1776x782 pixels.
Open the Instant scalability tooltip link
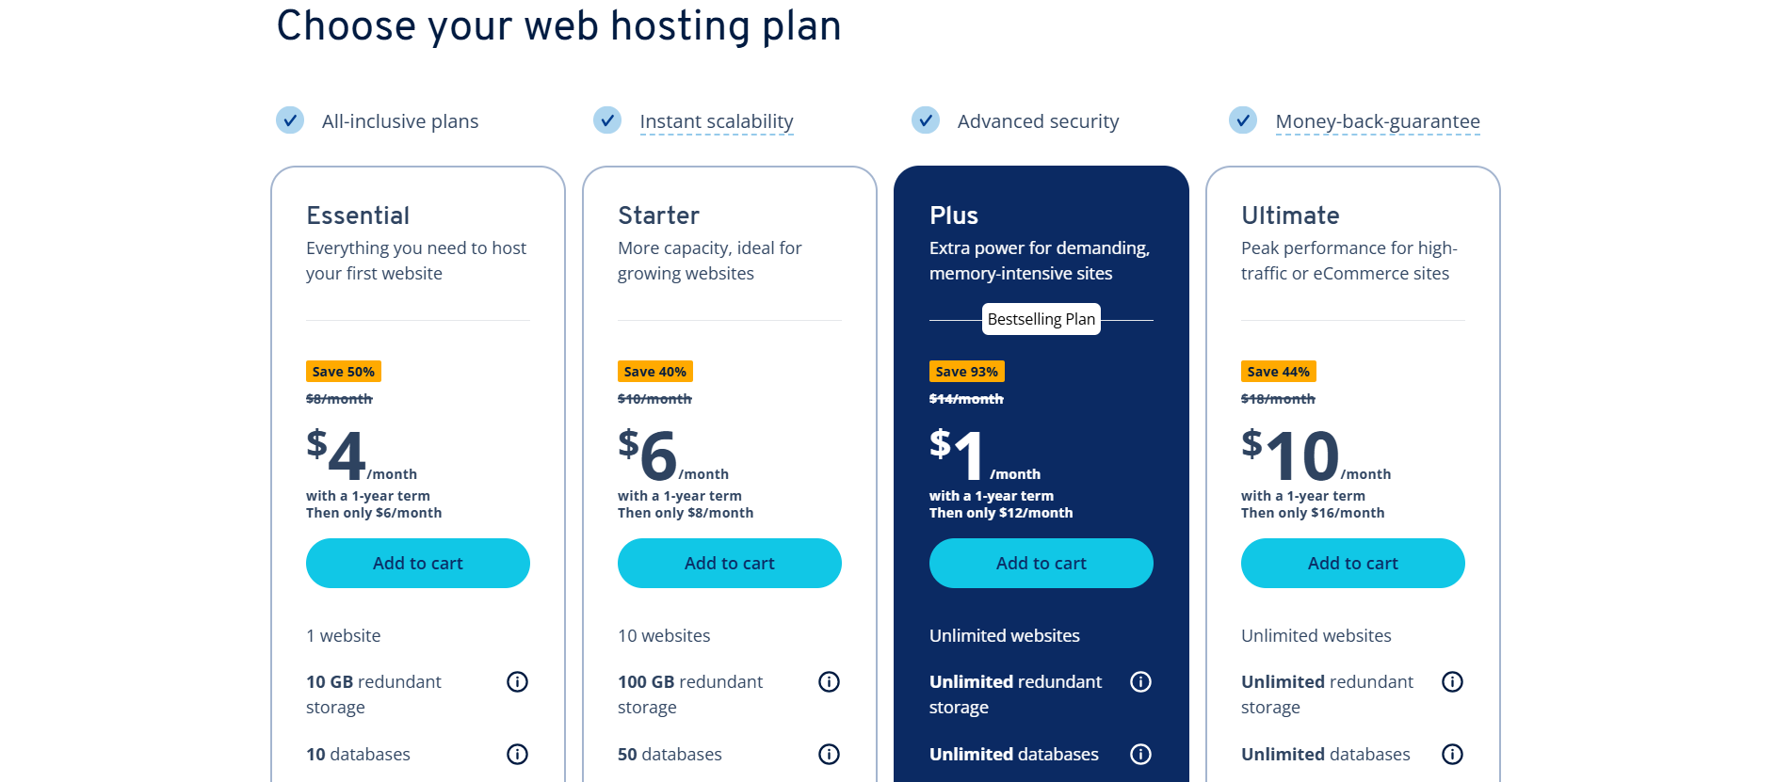point(716,121)
